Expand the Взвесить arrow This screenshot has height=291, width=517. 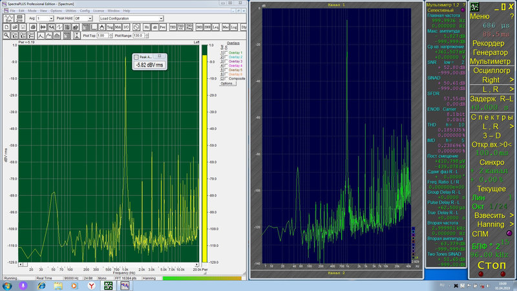[512, 215]
